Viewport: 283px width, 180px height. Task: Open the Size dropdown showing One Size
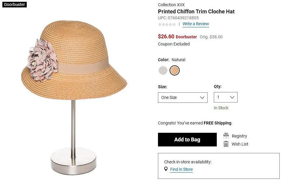(183, 97)
